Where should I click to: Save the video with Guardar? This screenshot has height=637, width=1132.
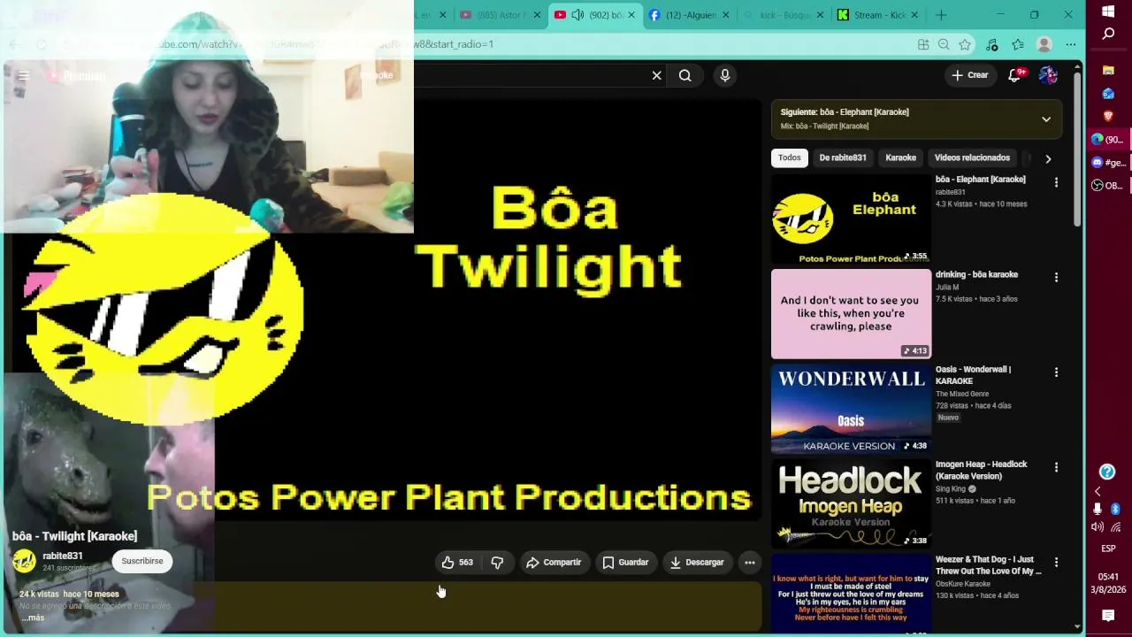click(x=625, y=563)
